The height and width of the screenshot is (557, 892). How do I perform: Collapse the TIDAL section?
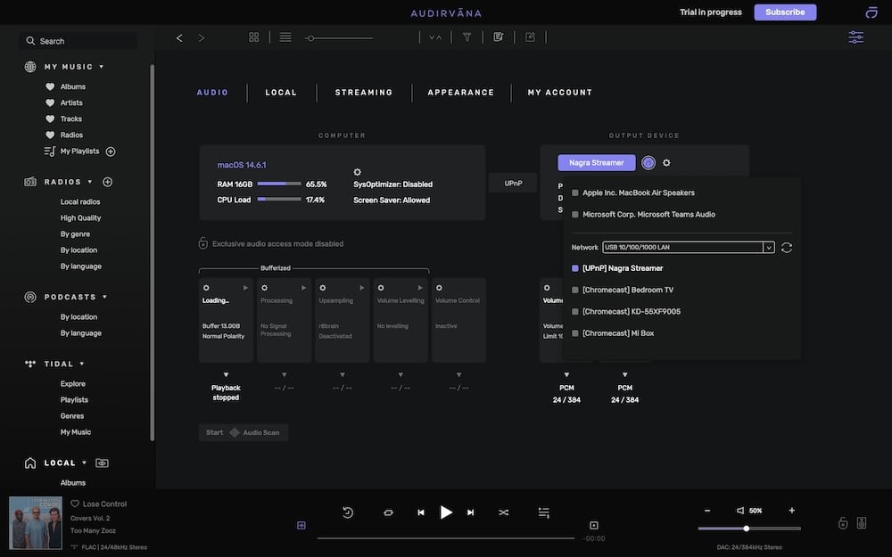point(82,364)
